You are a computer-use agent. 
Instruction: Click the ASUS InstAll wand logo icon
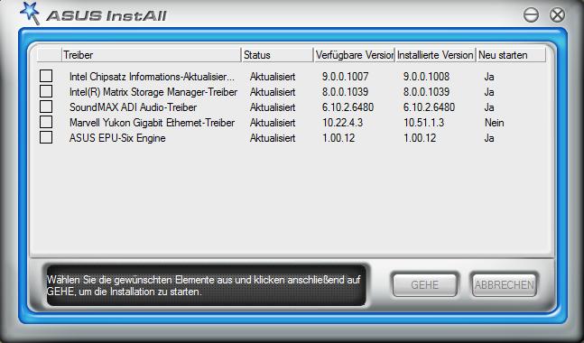tap(30, 13)
